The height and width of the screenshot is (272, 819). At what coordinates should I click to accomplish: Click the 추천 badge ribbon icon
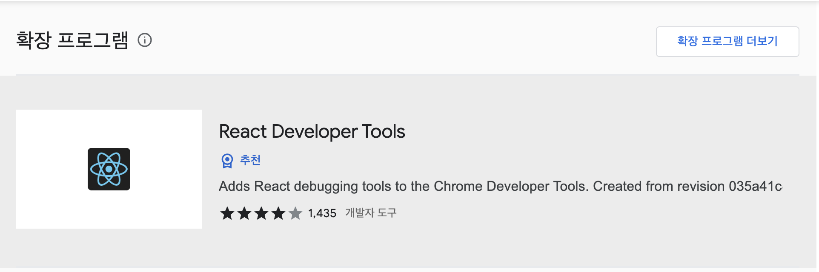pyautogui.click(x=227, y=161)
